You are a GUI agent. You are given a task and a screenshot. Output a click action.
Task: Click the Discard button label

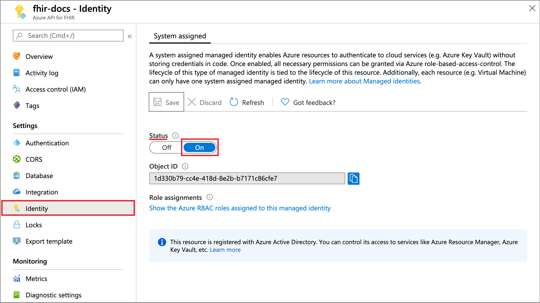click(x=211, y=103)
